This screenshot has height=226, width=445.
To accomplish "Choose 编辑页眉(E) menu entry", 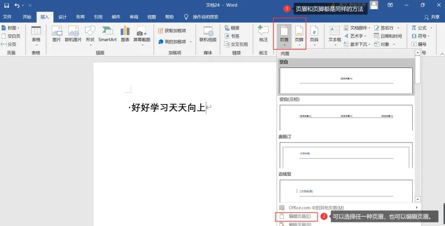I will coord(296,217).
